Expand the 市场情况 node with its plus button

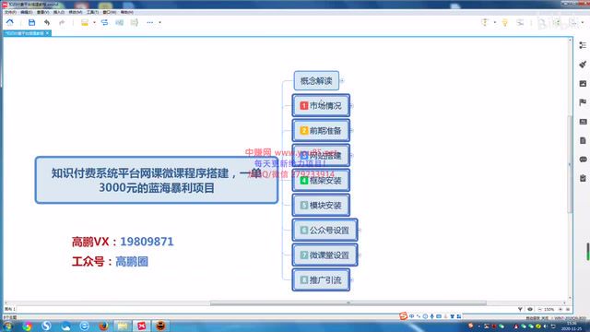[x=352, y=106]
